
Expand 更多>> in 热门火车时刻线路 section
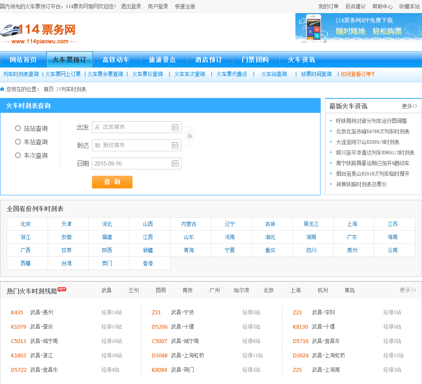pos(408,290)
